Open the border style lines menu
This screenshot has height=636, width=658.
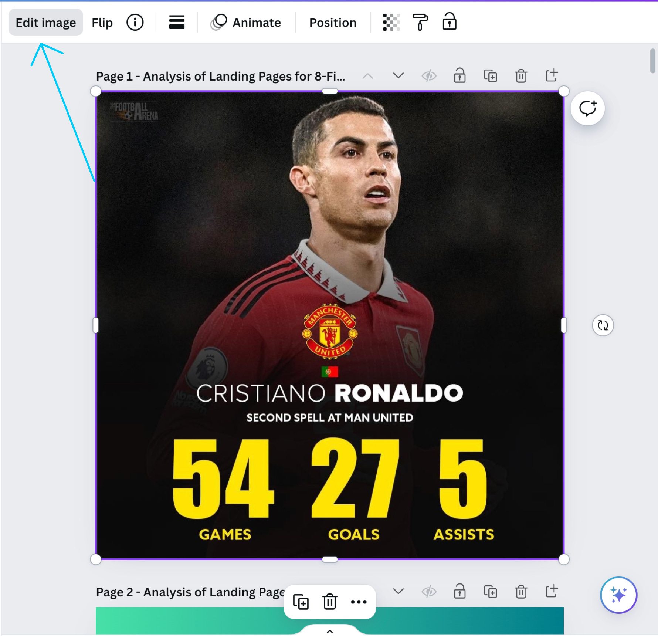(x=177, y=23)
